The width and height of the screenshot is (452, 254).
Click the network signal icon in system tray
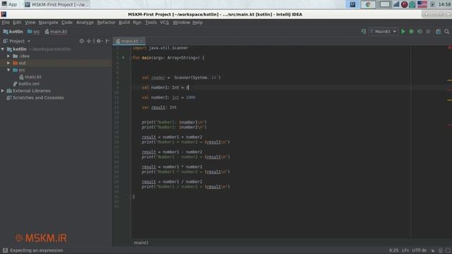(396, 4)
